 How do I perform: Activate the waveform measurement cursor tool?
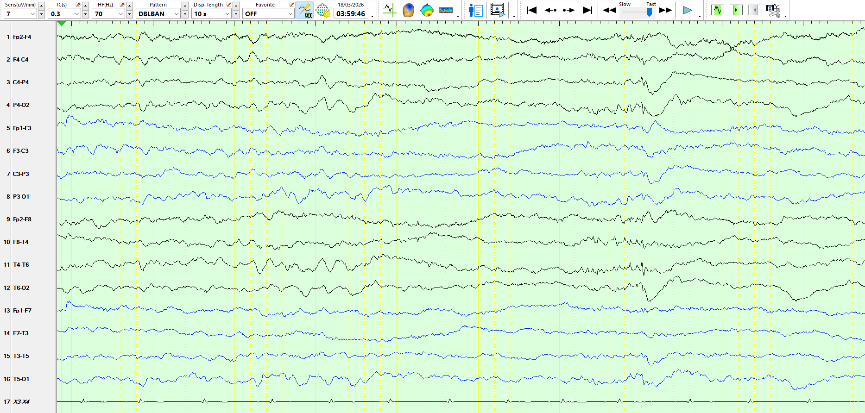390,10
